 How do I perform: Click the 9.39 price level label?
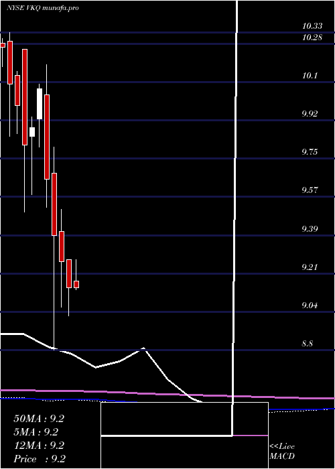coord(311,229)
